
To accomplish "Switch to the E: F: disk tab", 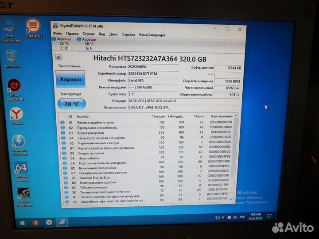I will point(89,44).
